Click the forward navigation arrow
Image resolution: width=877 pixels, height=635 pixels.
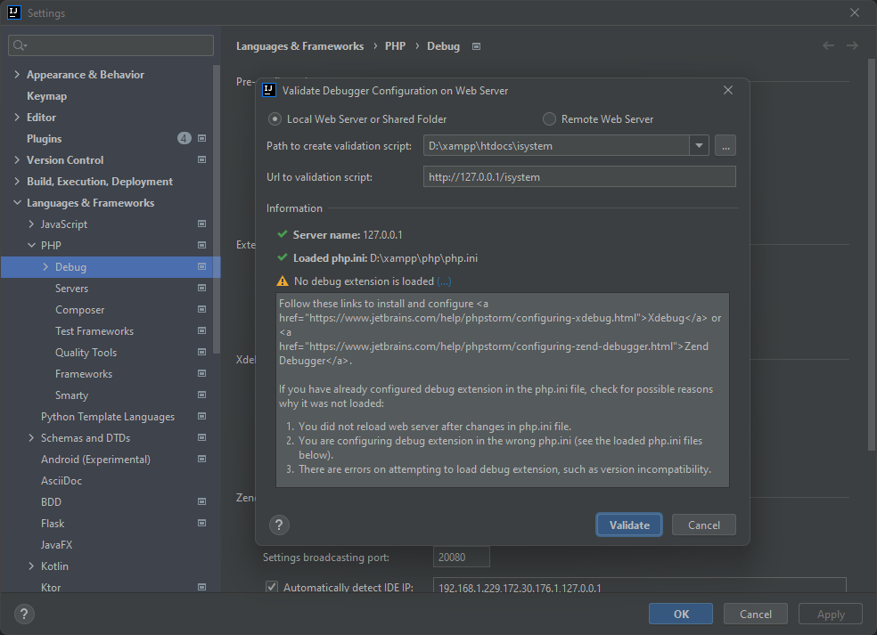(x=853, y=45)
